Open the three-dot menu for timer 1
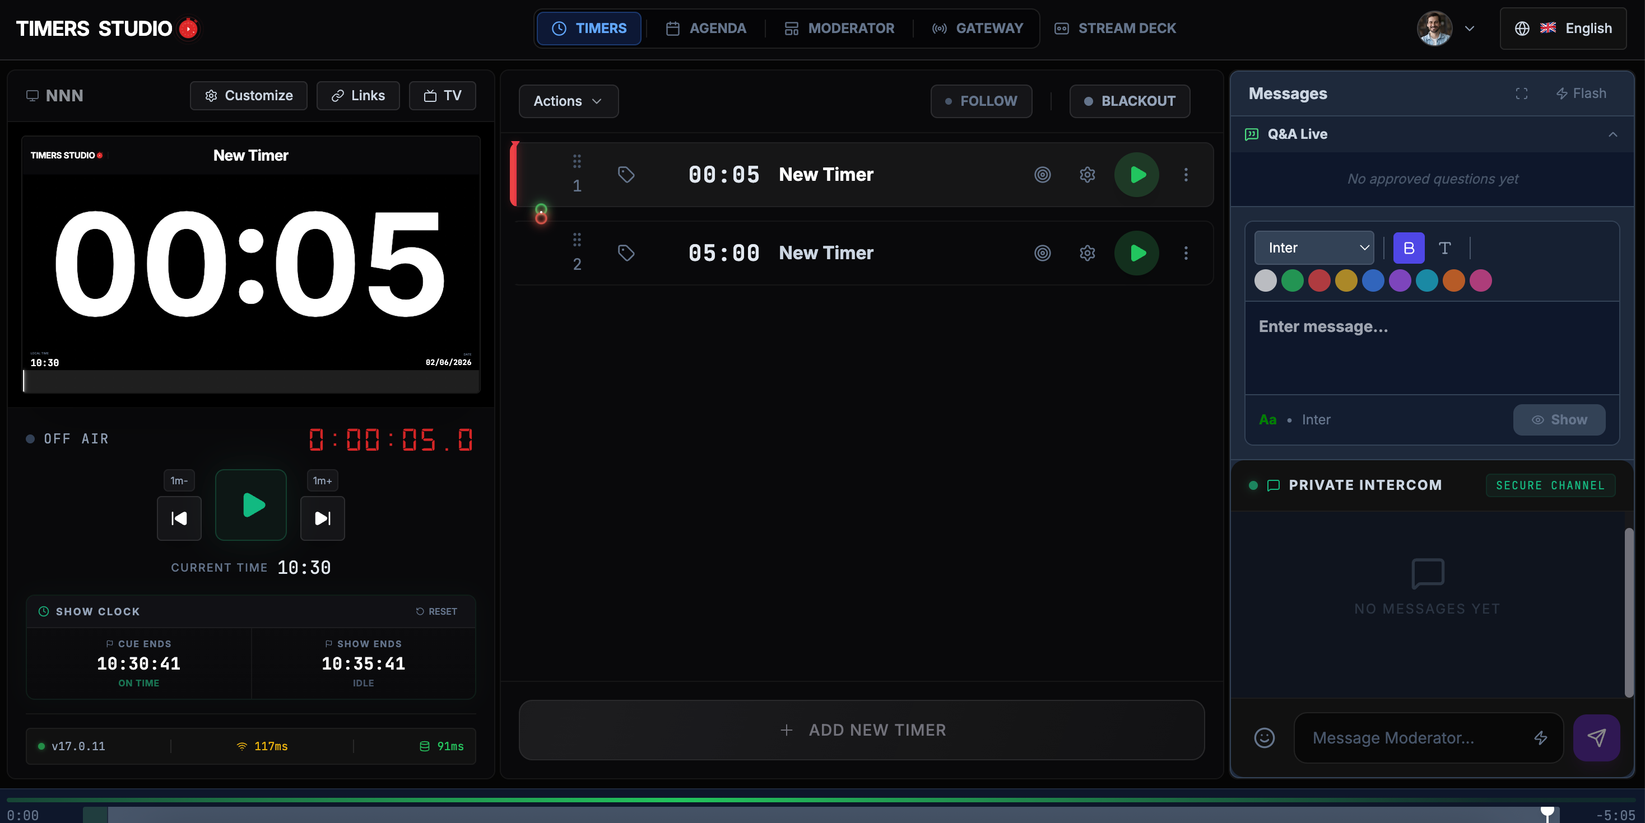This screenshot has height=823, width=1645. point(1186,174)
